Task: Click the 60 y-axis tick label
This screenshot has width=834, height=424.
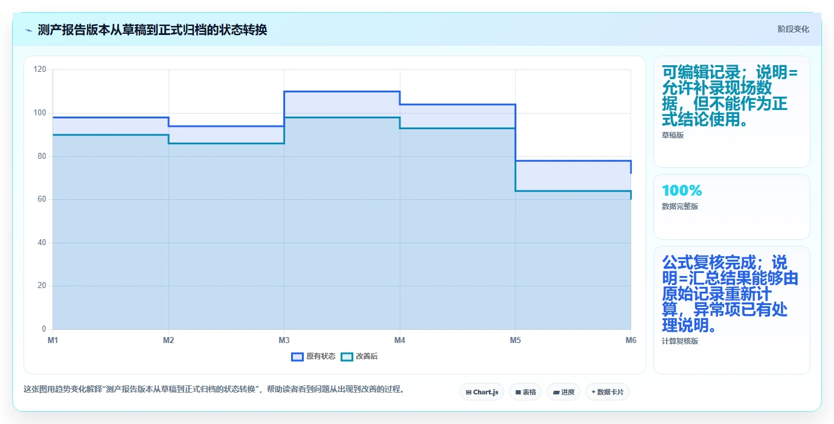Action: (x=42, y=199)
